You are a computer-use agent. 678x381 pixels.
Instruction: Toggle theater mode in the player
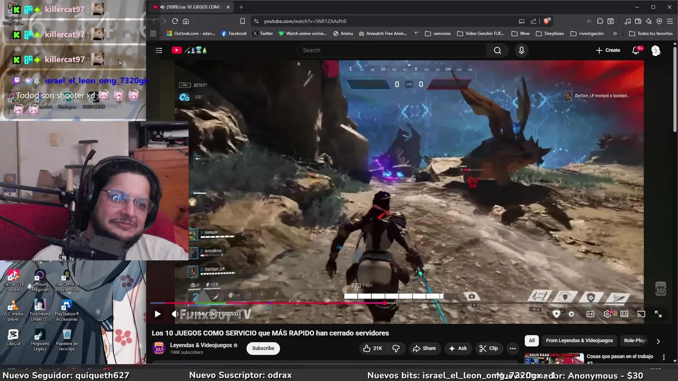(x=624, y=314)
